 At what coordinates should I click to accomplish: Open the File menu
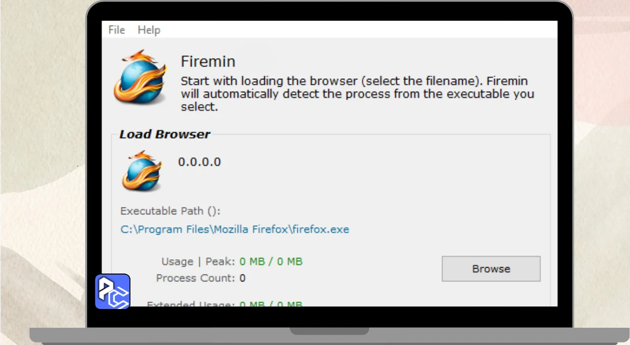117,30
